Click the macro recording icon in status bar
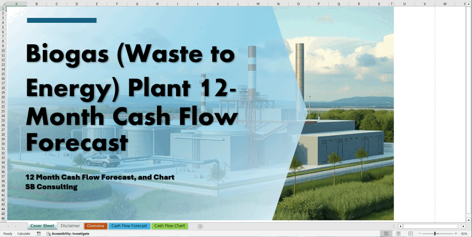Screen dimensions: 472x237 pyautogui.click(x=39, y=234)
